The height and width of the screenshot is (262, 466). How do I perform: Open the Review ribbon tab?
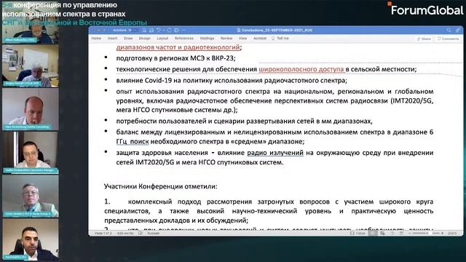[x=226, y=39]
